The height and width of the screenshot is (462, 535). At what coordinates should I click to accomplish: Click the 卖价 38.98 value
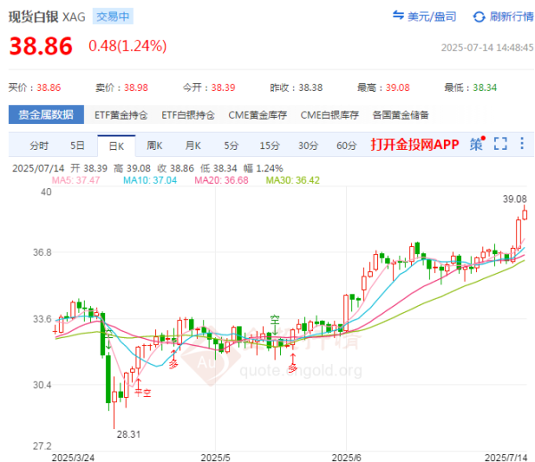[x=136, y=87]
